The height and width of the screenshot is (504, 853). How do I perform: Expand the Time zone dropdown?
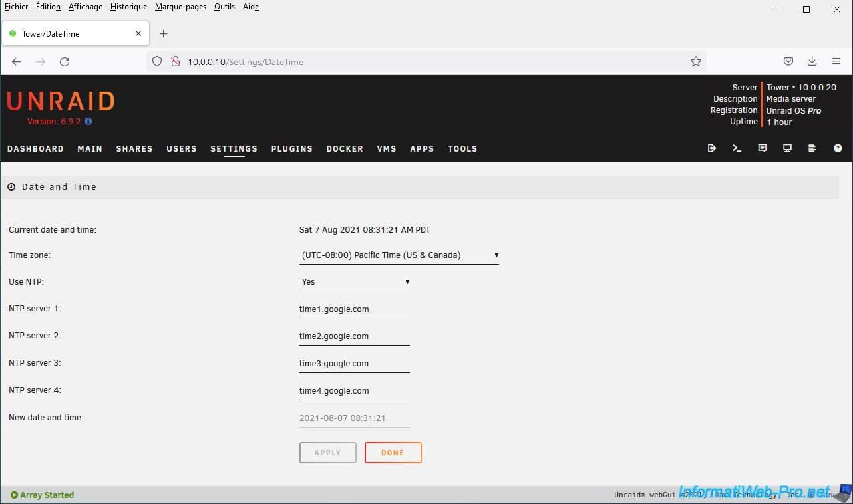click(x=399, y=255)
